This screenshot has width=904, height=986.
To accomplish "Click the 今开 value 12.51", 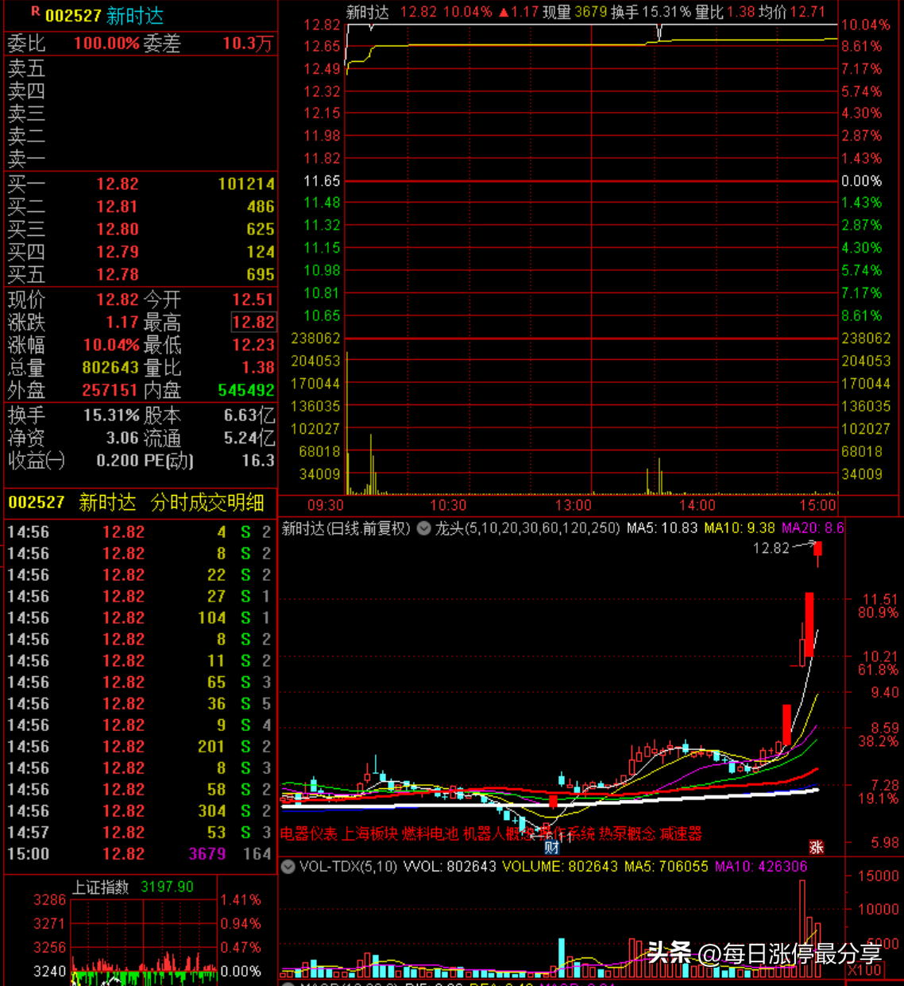I will pyautogui.click(x=253, y=300).
